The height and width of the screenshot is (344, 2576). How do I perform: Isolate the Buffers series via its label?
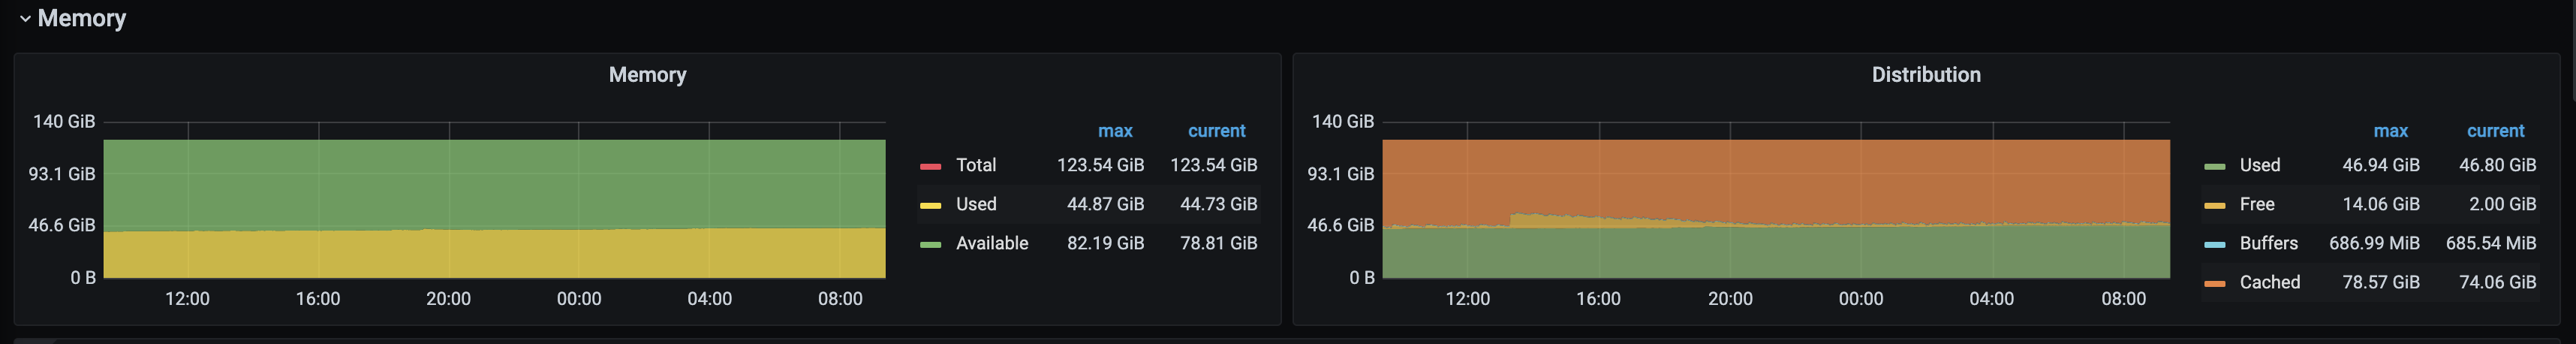[2268, 243]
